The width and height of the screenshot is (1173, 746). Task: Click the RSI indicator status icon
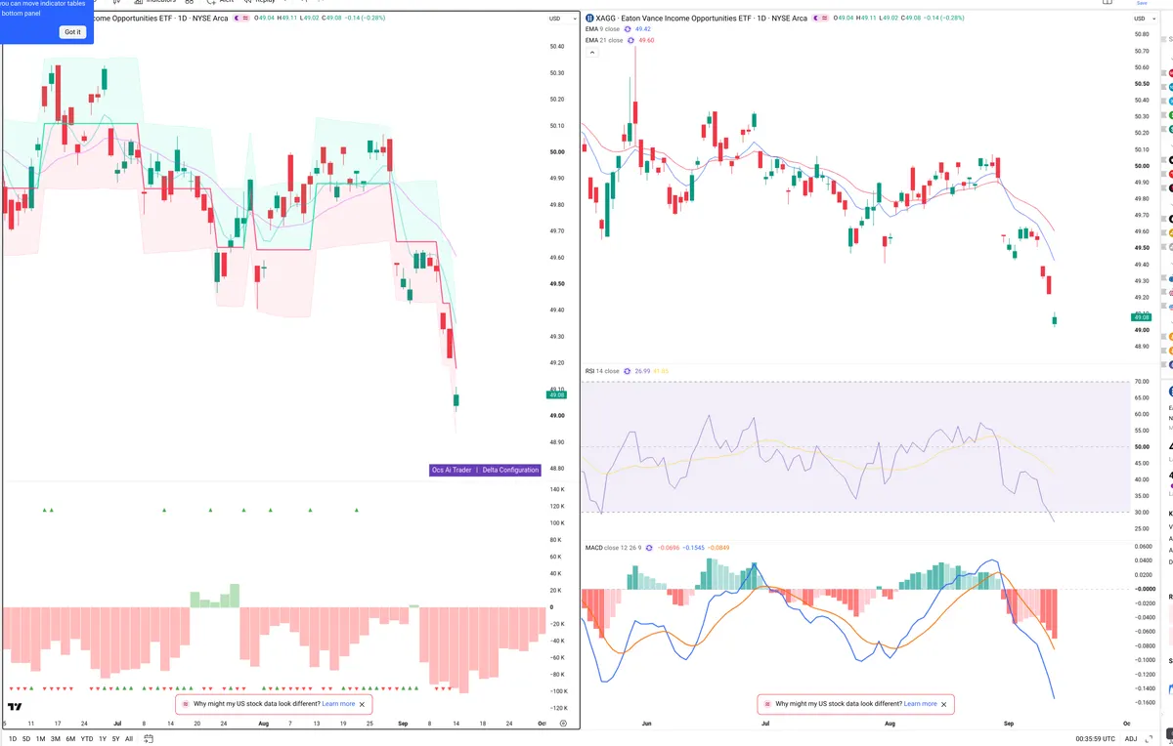[x=628, y=371]
